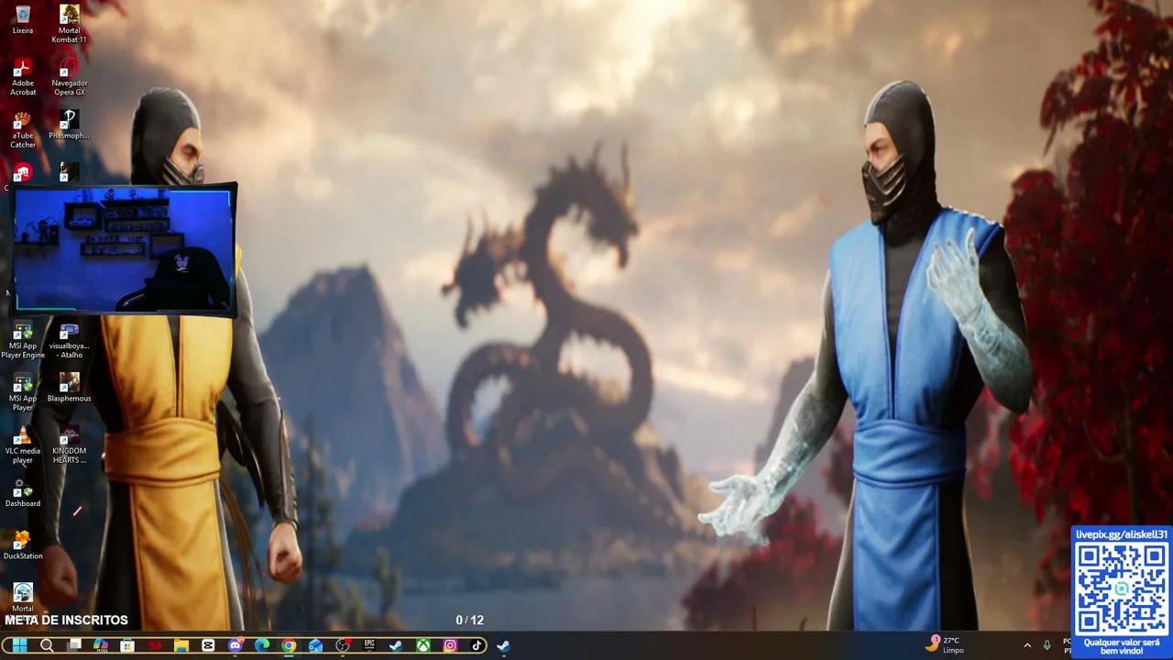
Task: Open the Xbox app from the taskbar
Action: [423, 645]
